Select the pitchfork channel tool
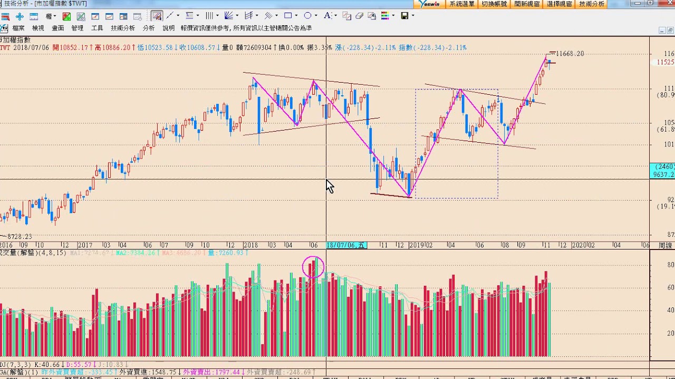The height and width of the screenshot is (379, 675). tap(249, 16)
